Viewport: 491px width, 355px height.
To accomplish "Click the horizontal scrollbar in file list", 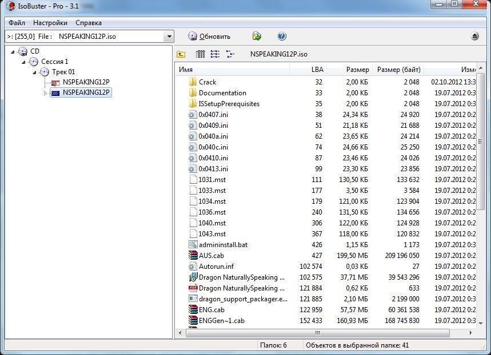I will coord(318,333).
